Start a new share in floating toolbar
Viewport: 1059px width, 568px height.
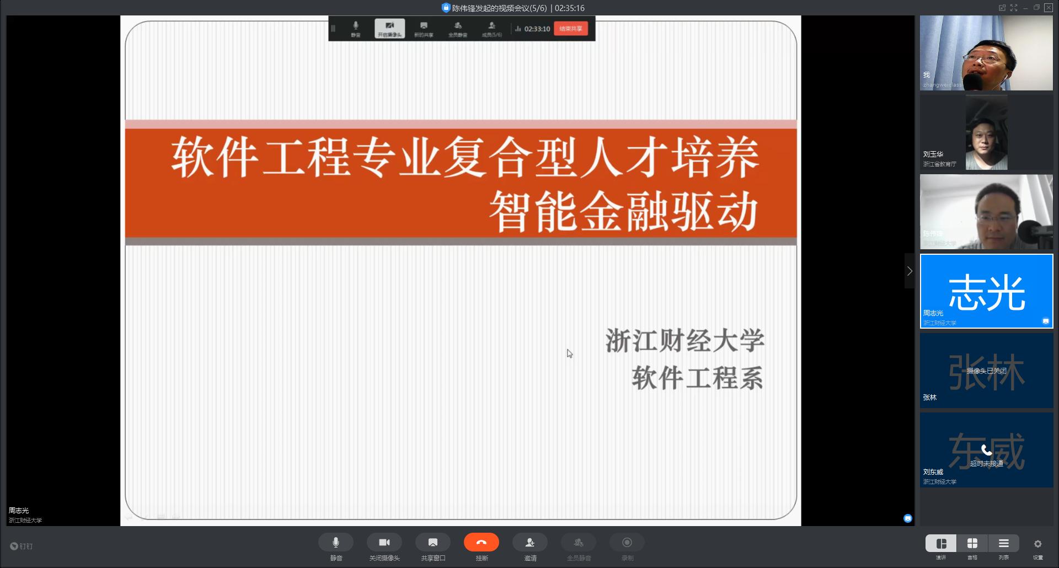[x=424, y=29]
